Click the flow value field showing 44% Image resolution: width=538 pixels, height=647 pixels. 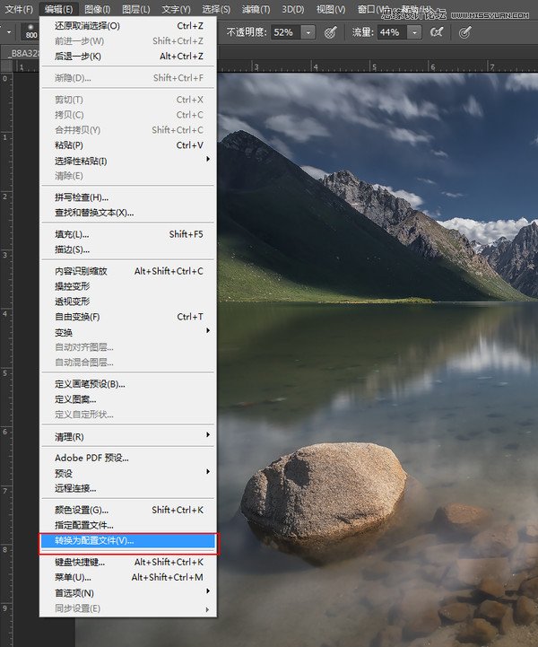click(392, 32)
